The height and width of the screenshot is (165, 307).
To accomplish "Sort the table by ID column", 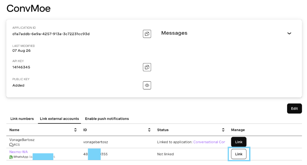I will point(149,130).
